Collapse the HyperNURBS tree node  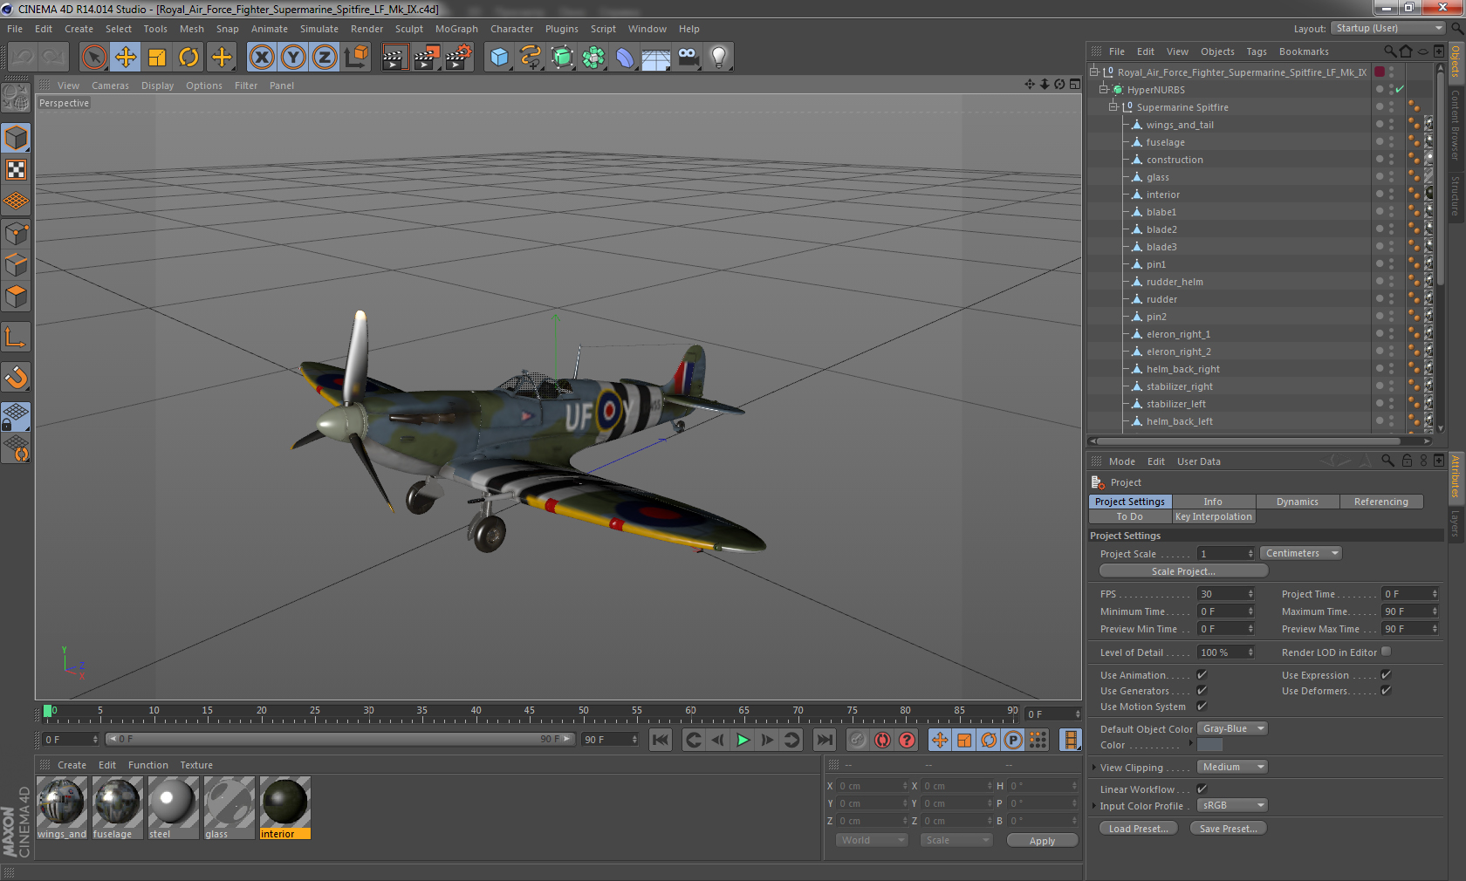coord(1103,90)
